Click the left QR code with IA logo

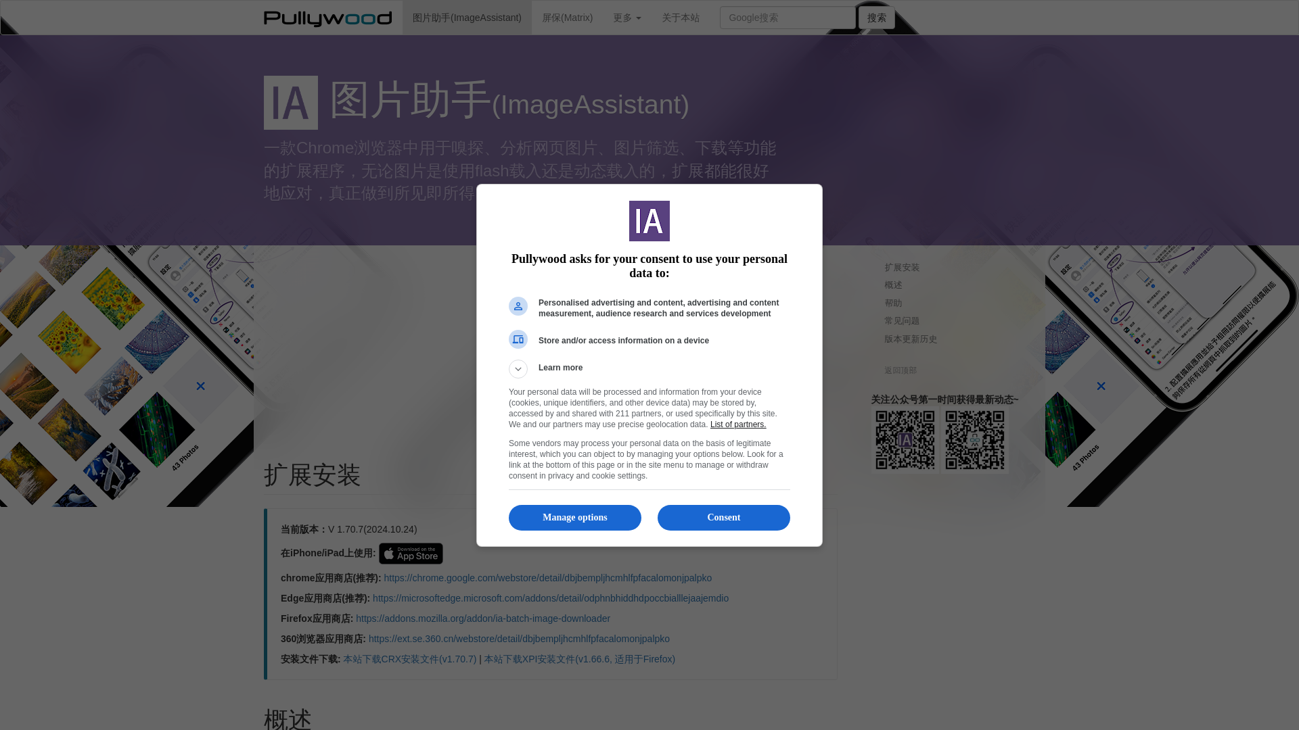pyautogui.click(x=905, y=440)
